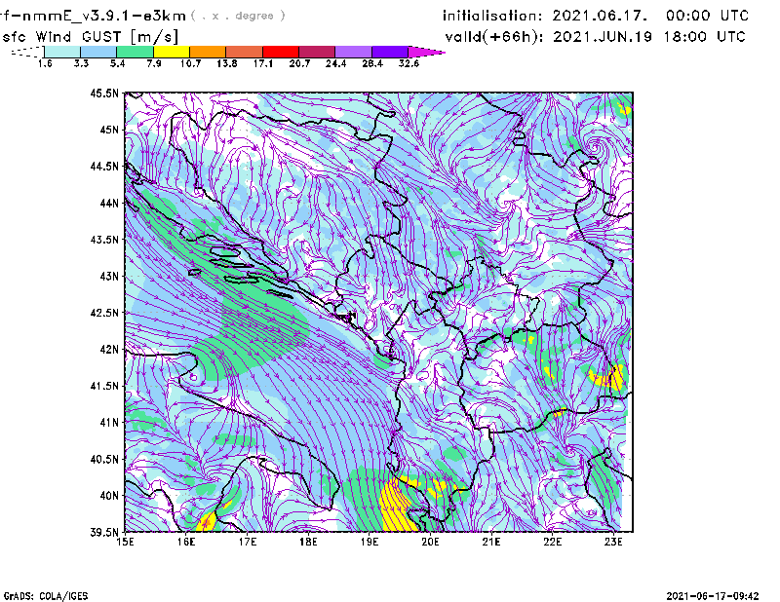Click the light blue 3.3–5.4 legend swatch
Viewport: 780px width, 602px height.
[x=98, y=52]
